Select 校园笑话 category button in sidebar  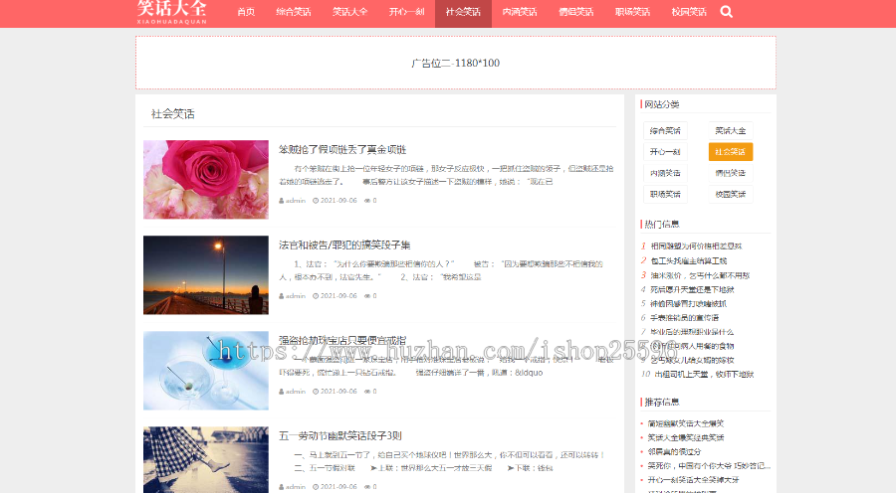(x=731, y=194)
